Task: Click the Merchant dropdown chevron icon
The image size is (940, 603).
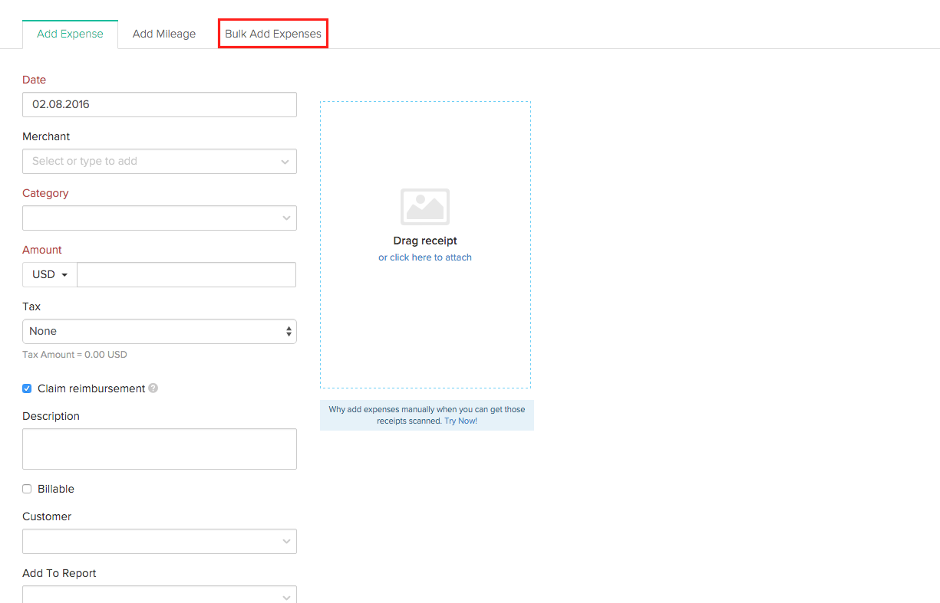Action: pos(286,161)
